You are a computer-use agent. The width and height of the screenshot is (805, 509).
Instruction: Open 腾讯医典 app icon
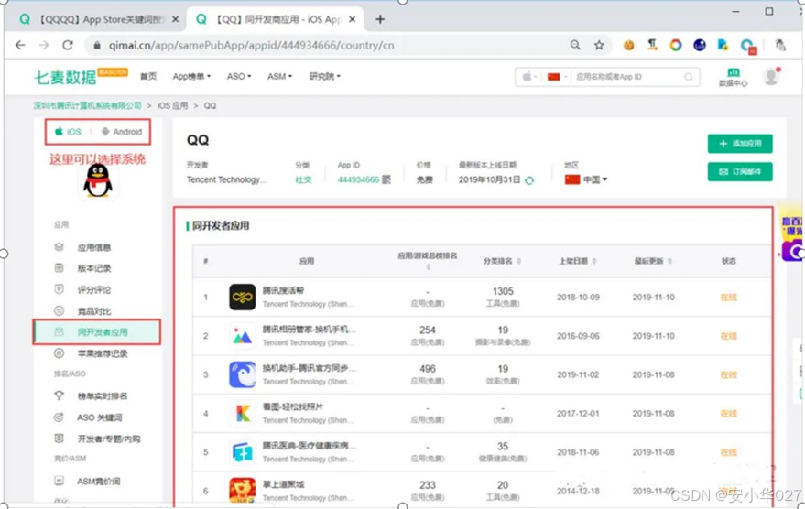[243, 452]
